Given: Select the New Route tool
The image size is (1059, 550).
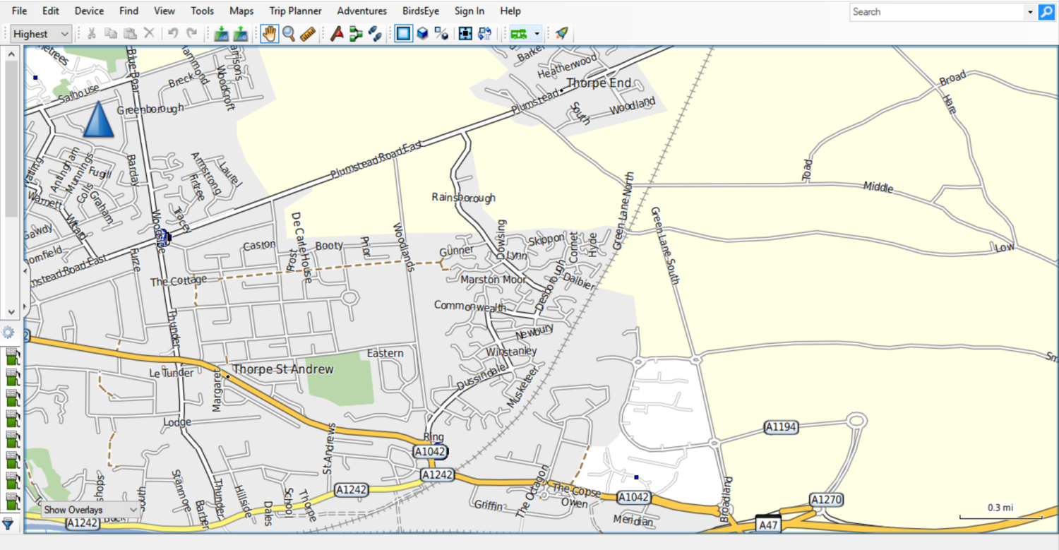Looking at the screenshot, I should [356, 33].
